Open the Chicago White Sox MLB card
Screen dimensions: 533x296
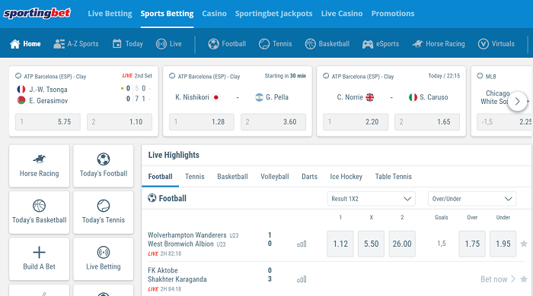click(x=502, y=101)
